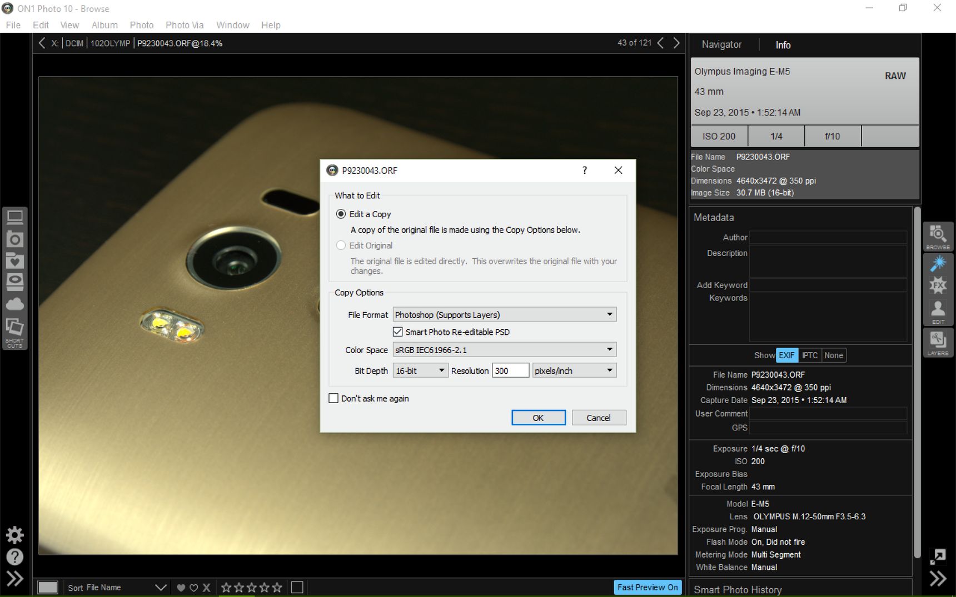Open the Bit Depth dropdown
956x597 pixels.
(420, 370)
